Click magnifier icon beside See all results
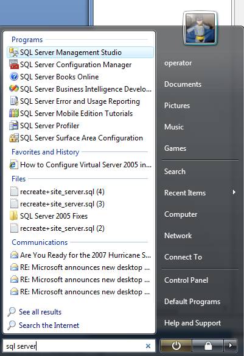The height and width of the screenshot is (356, 244). tap(12, 311)
